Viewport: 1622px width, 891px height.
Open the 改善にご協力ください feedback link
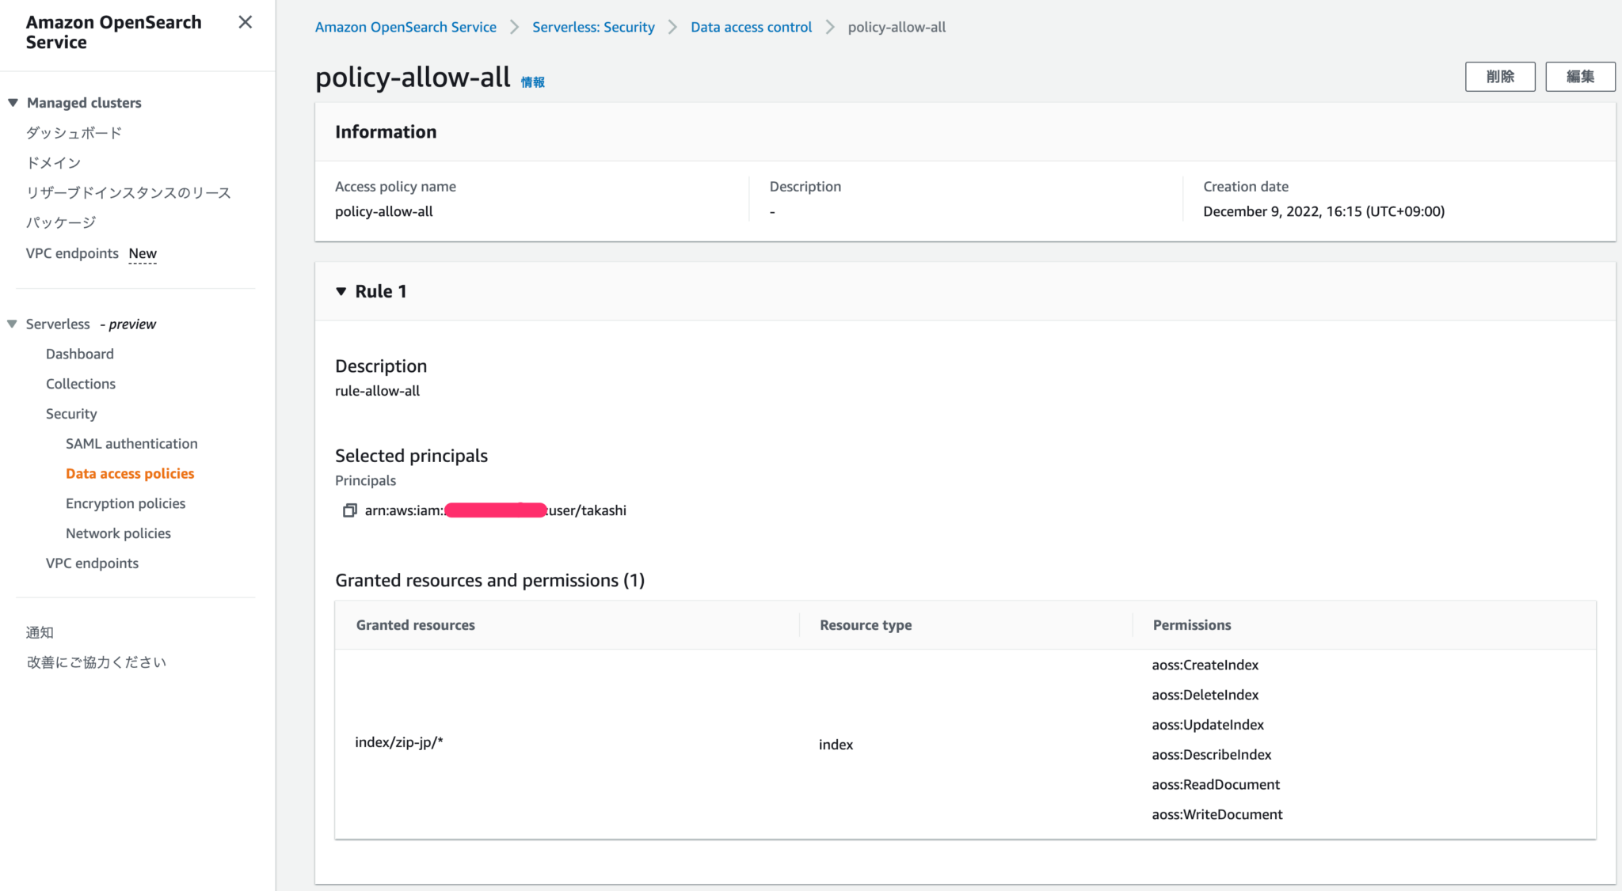pos(96,662)
